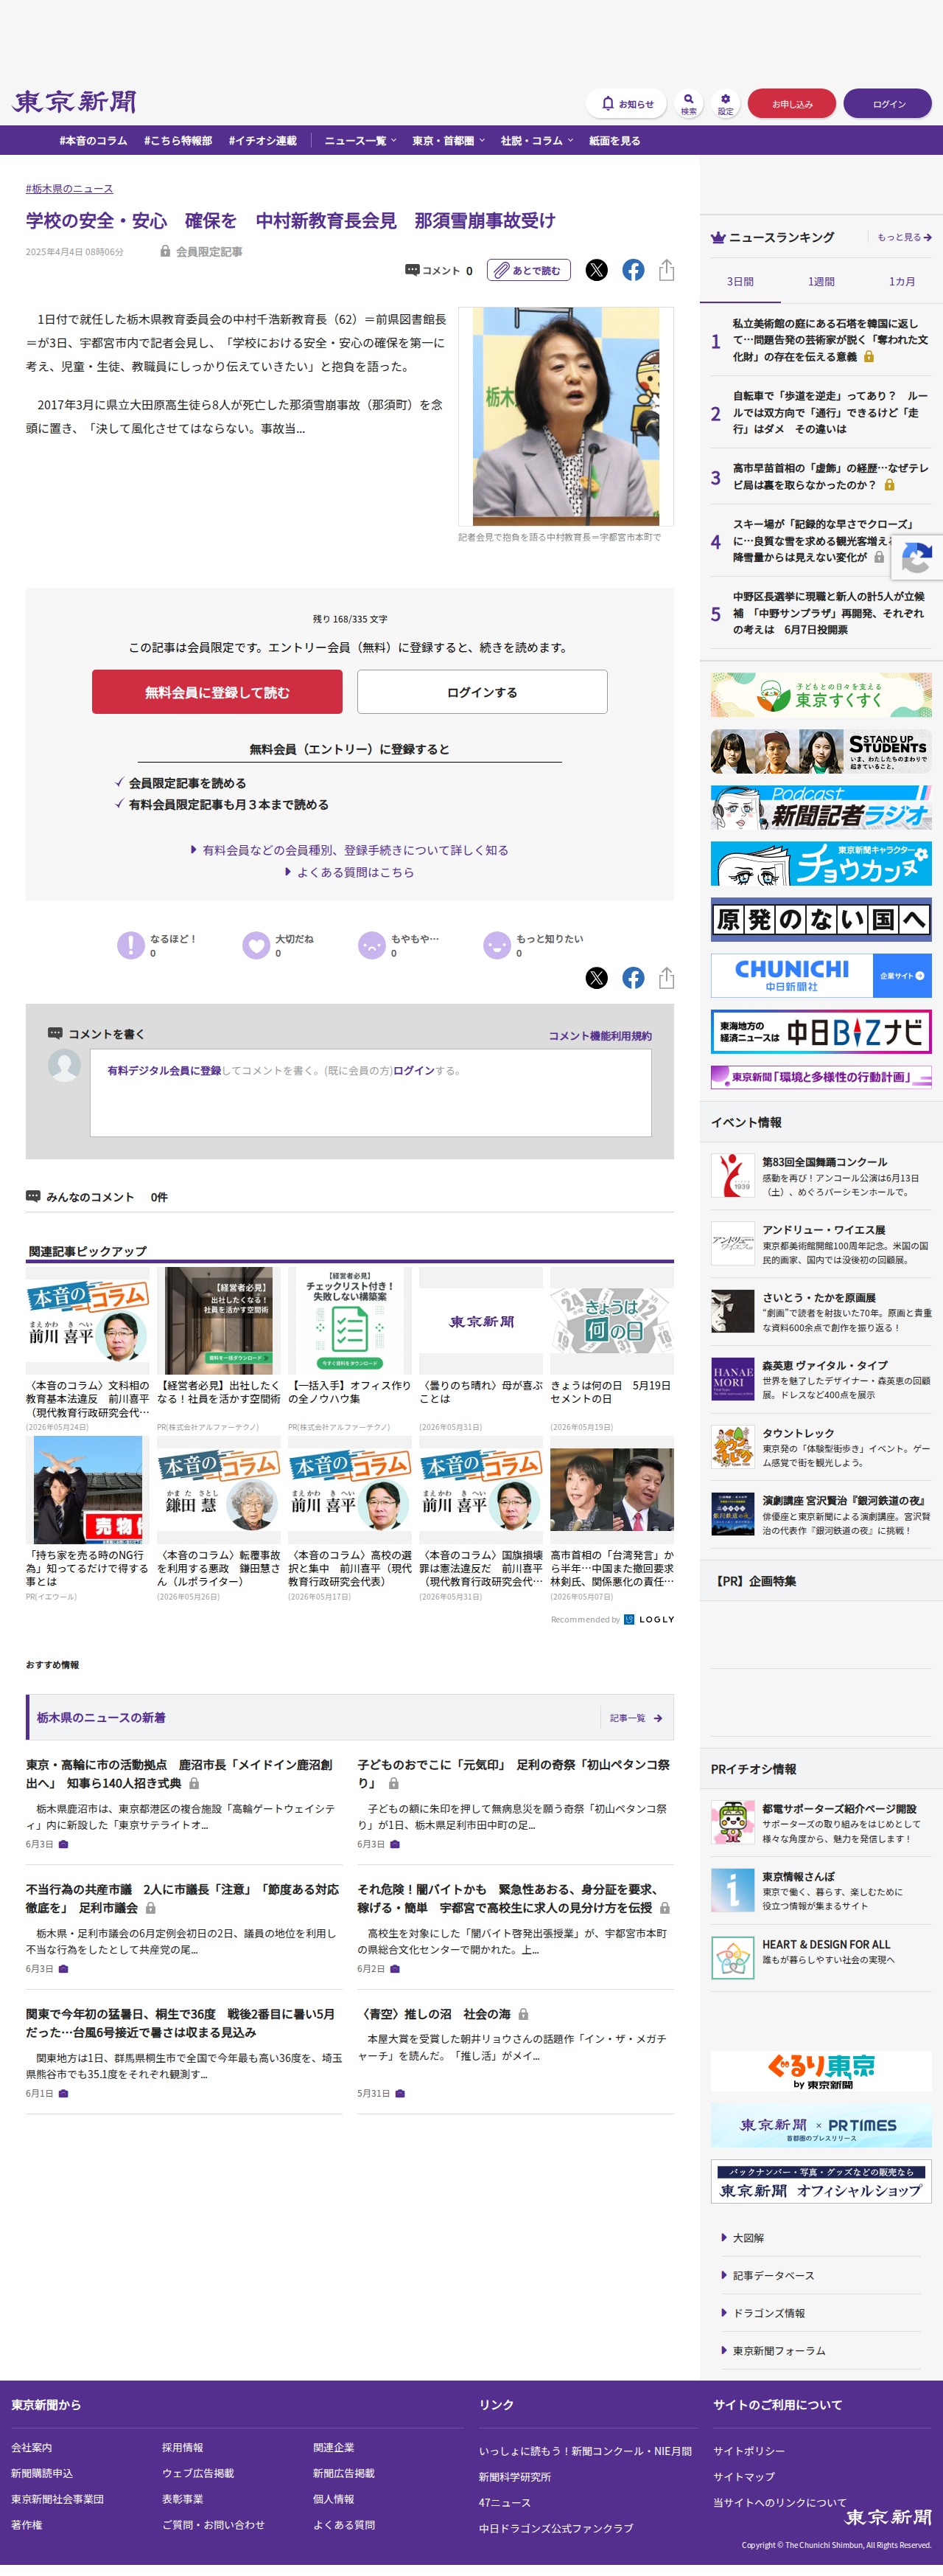
Task: Open 紙面を見る nav item
Action: [x=614, y=141]
